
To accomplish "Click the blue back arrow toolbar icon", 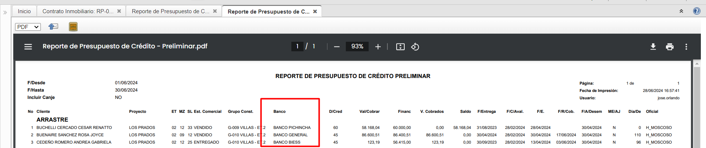I will point(53,26).
